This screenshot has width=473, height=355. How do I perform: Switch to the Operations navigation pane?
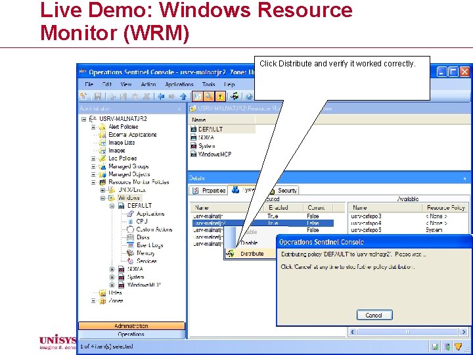point(131,334)
